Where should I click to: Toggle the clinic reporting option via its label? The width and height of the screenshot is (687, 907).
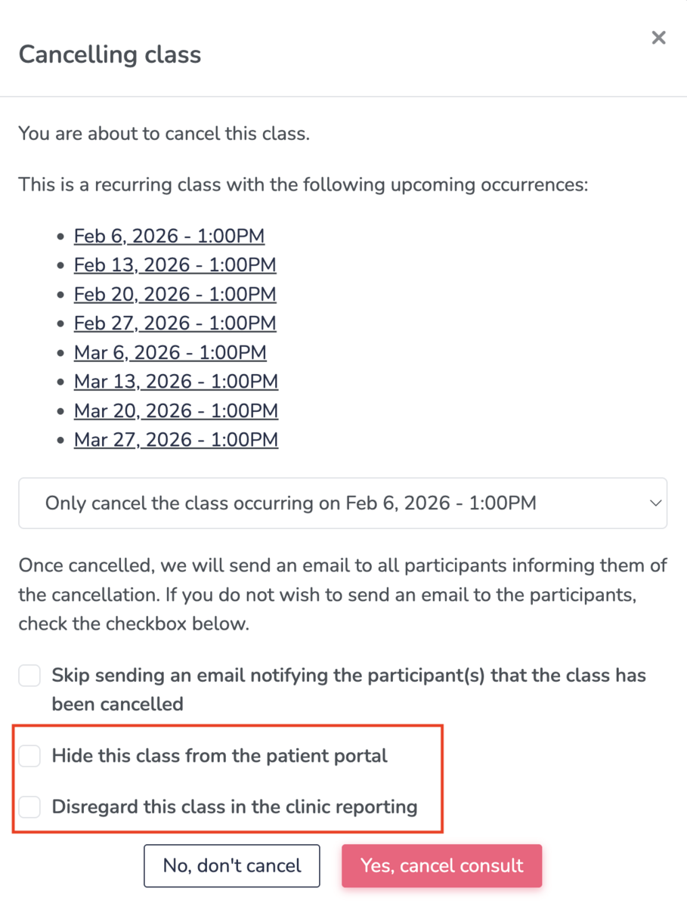[x=234, y=806]
